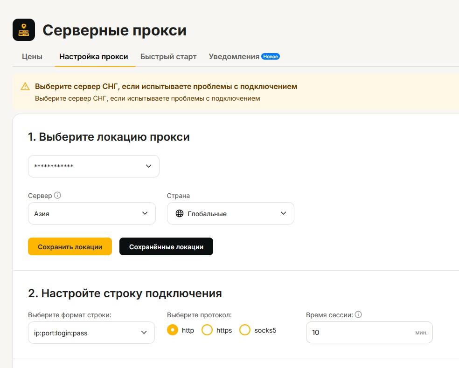Click the Сохранённые локации button
This screenshot has height=368, width=459.
pos(166,246)
